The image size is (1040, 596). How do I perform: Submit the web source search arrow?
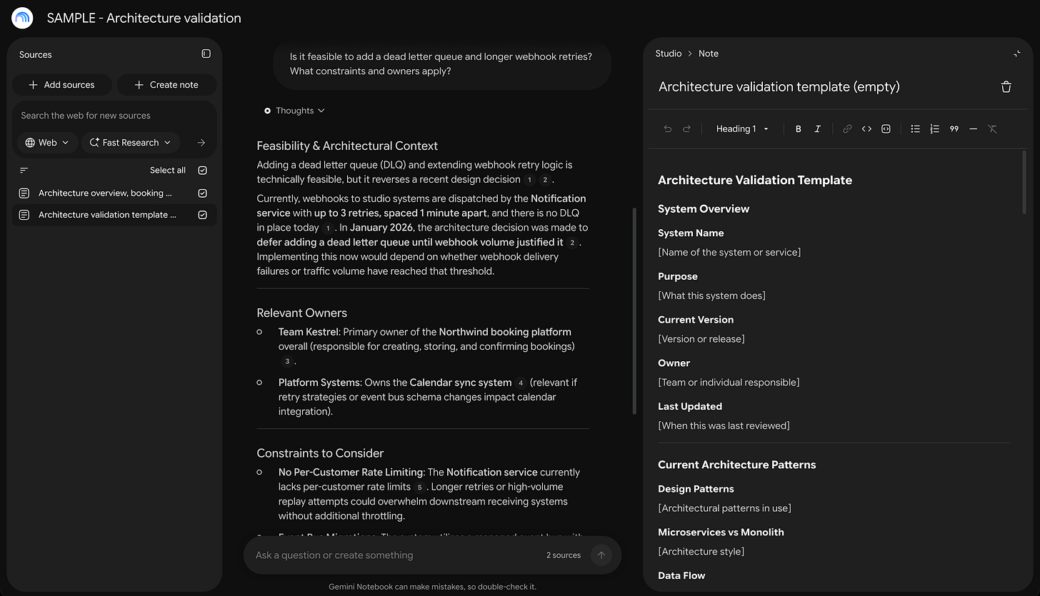(x=201, y=143)
